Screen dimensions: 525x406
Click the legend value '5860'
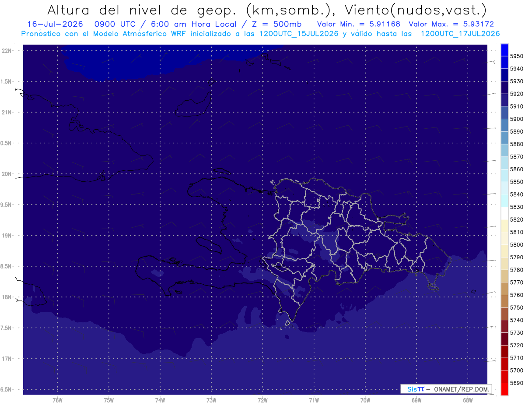516,169
